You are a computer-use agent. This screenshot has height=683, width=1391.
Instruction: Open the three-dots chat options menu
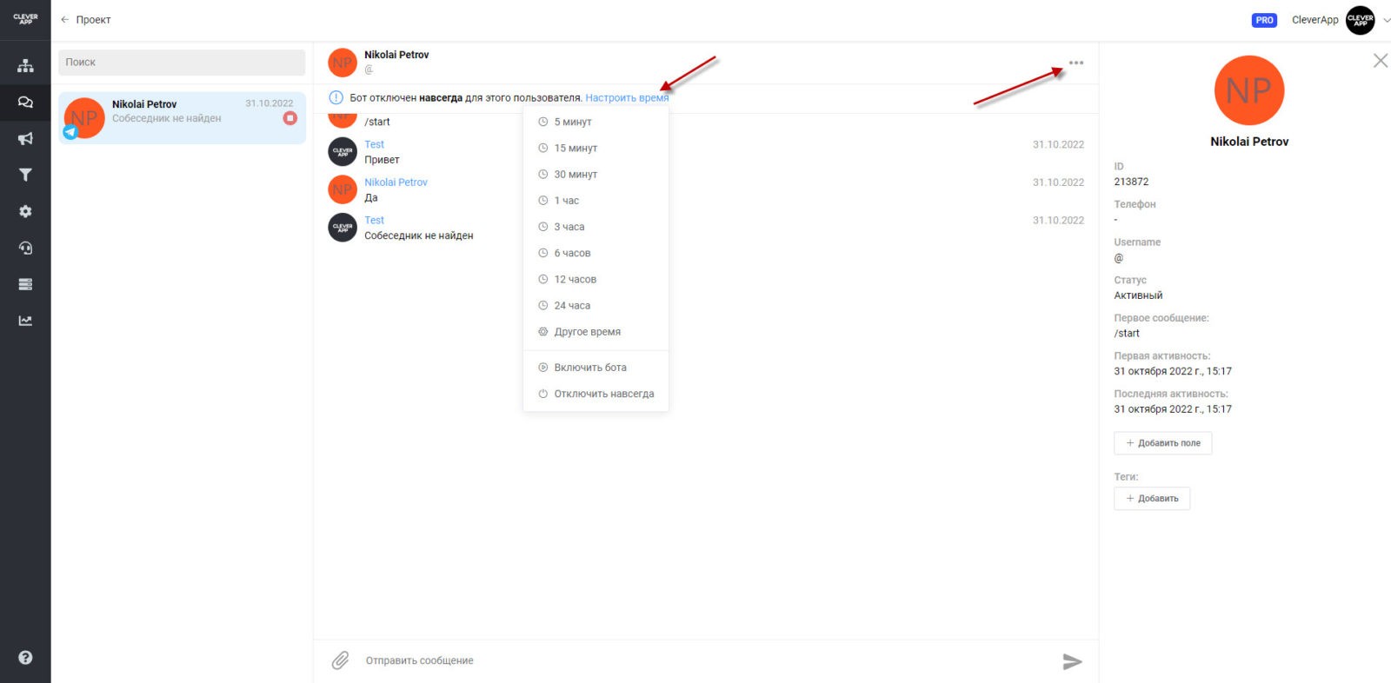(x=1076, y=63)
